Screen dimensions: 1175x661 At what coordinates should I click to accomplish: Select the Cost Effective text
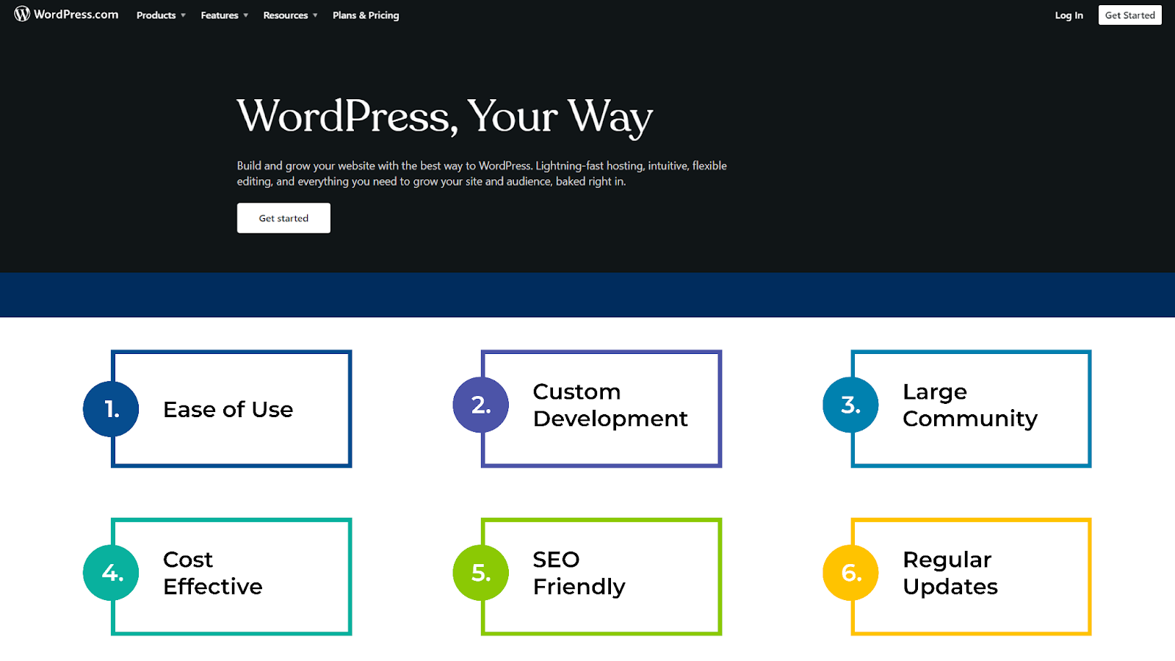213,573
